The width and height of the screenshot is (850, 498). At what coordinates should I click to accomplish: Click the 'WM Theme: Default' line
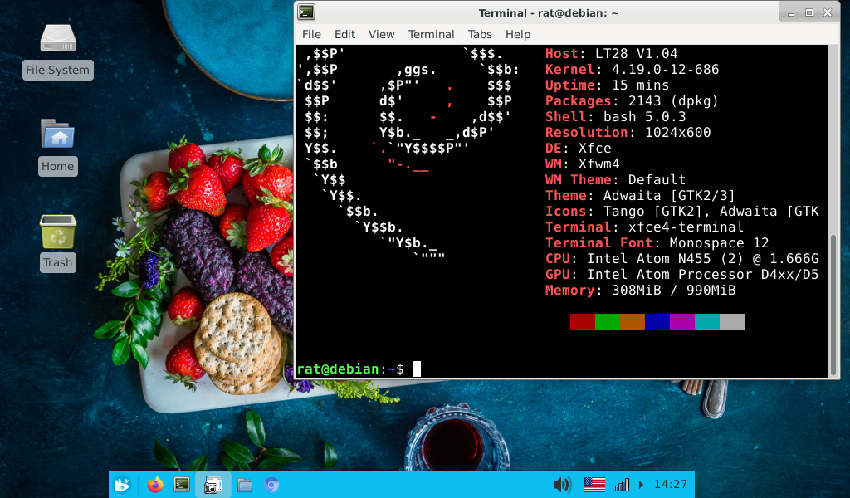(x=615, y=179)
